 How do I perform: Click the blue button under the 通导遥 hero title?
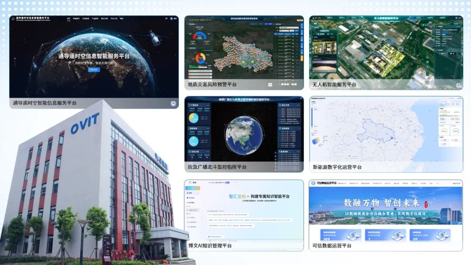pos(94,70)
